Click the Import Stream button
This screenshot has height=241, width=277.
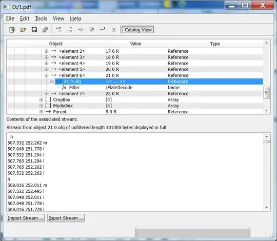tap(26, 218)
